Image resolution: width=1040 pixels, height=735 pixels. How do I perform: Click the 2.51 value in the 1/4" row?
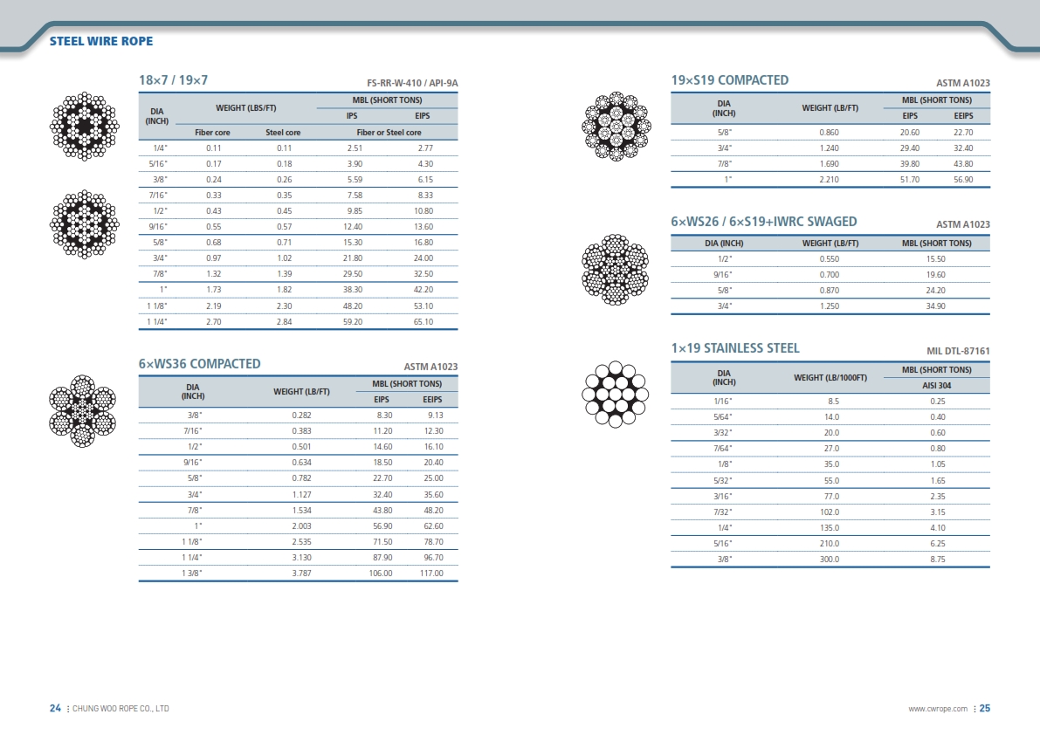(355, 148)
